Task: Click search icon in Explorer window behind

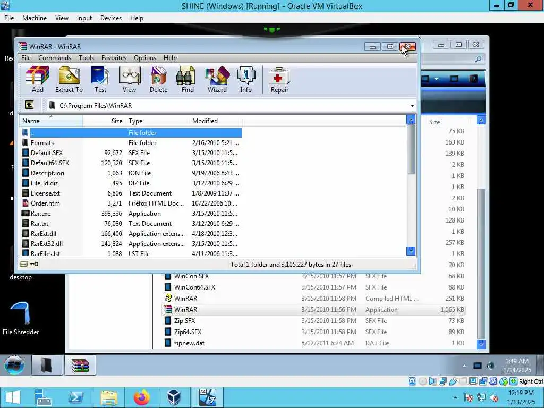Action: (478, 59)
